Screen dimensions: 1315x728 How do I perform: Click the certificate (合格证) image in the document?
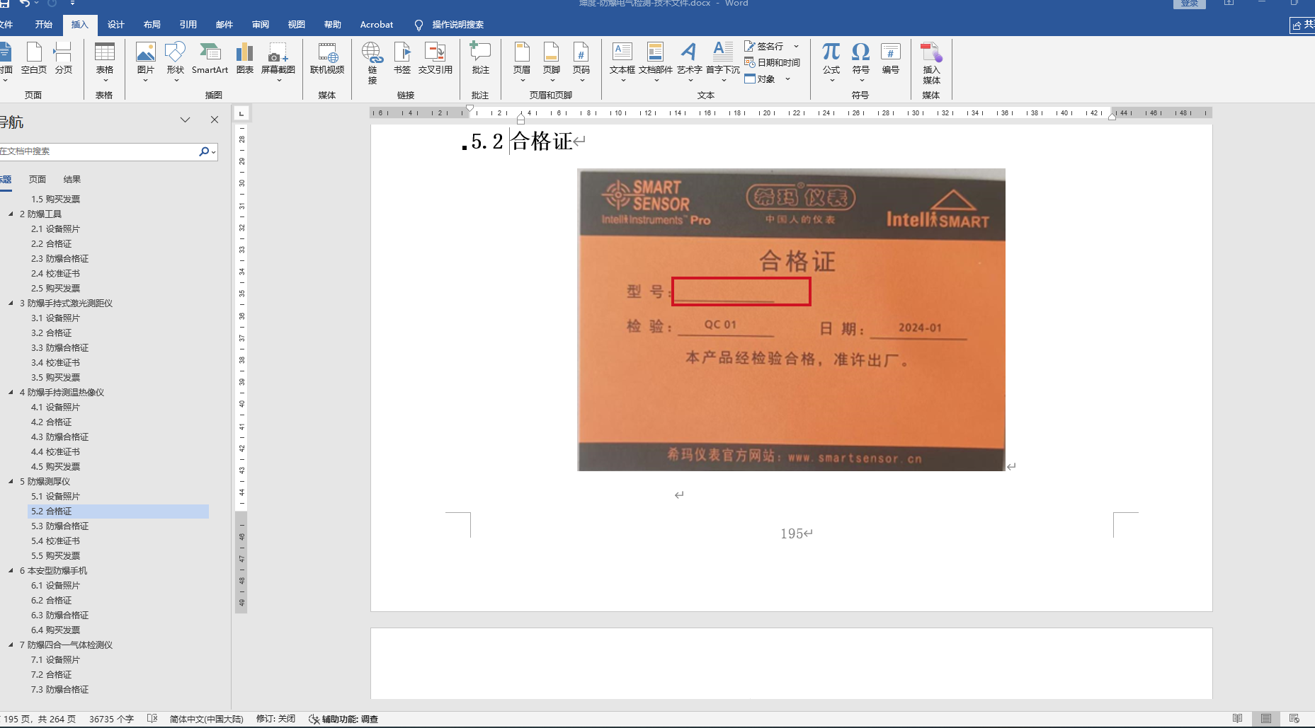click(x=791, y=320)
